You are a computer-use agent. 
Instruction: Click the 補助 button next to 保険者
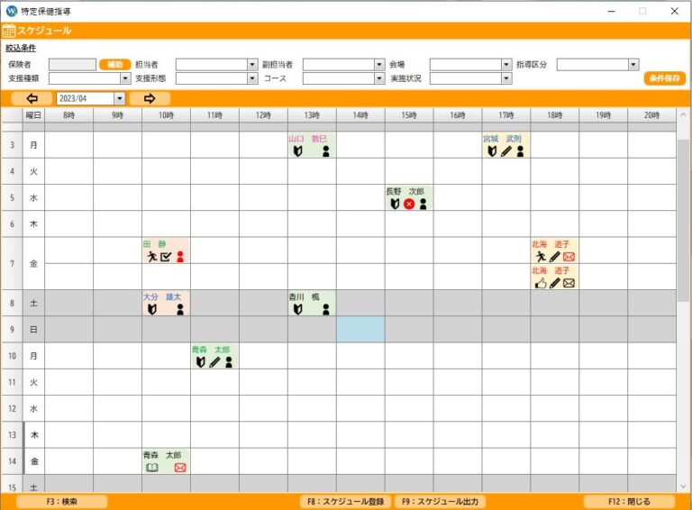point(115,65)
